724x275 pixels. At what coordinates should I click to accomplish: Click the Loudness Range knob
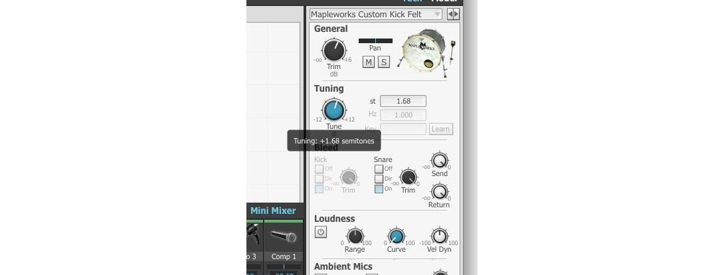[355, 236]
